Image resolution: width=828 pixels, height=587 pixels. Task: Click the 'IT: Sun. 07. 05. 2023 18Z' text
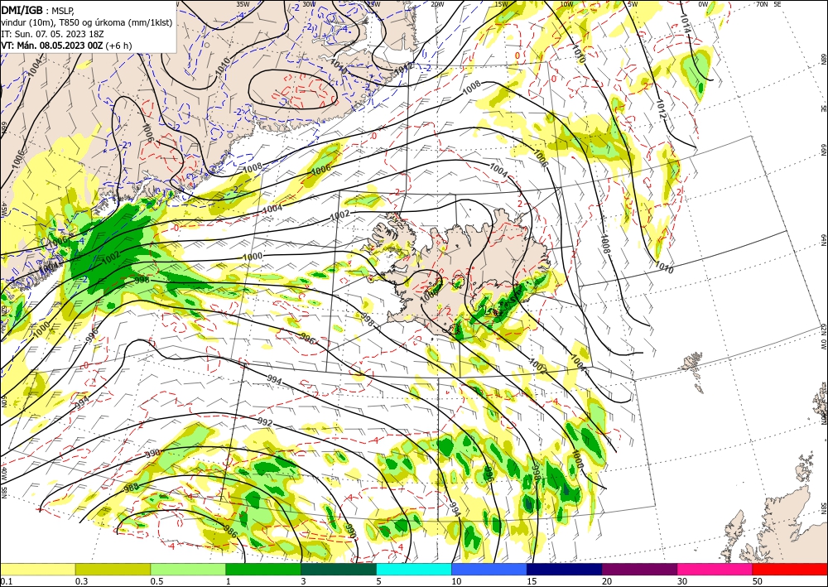(51, 33)
